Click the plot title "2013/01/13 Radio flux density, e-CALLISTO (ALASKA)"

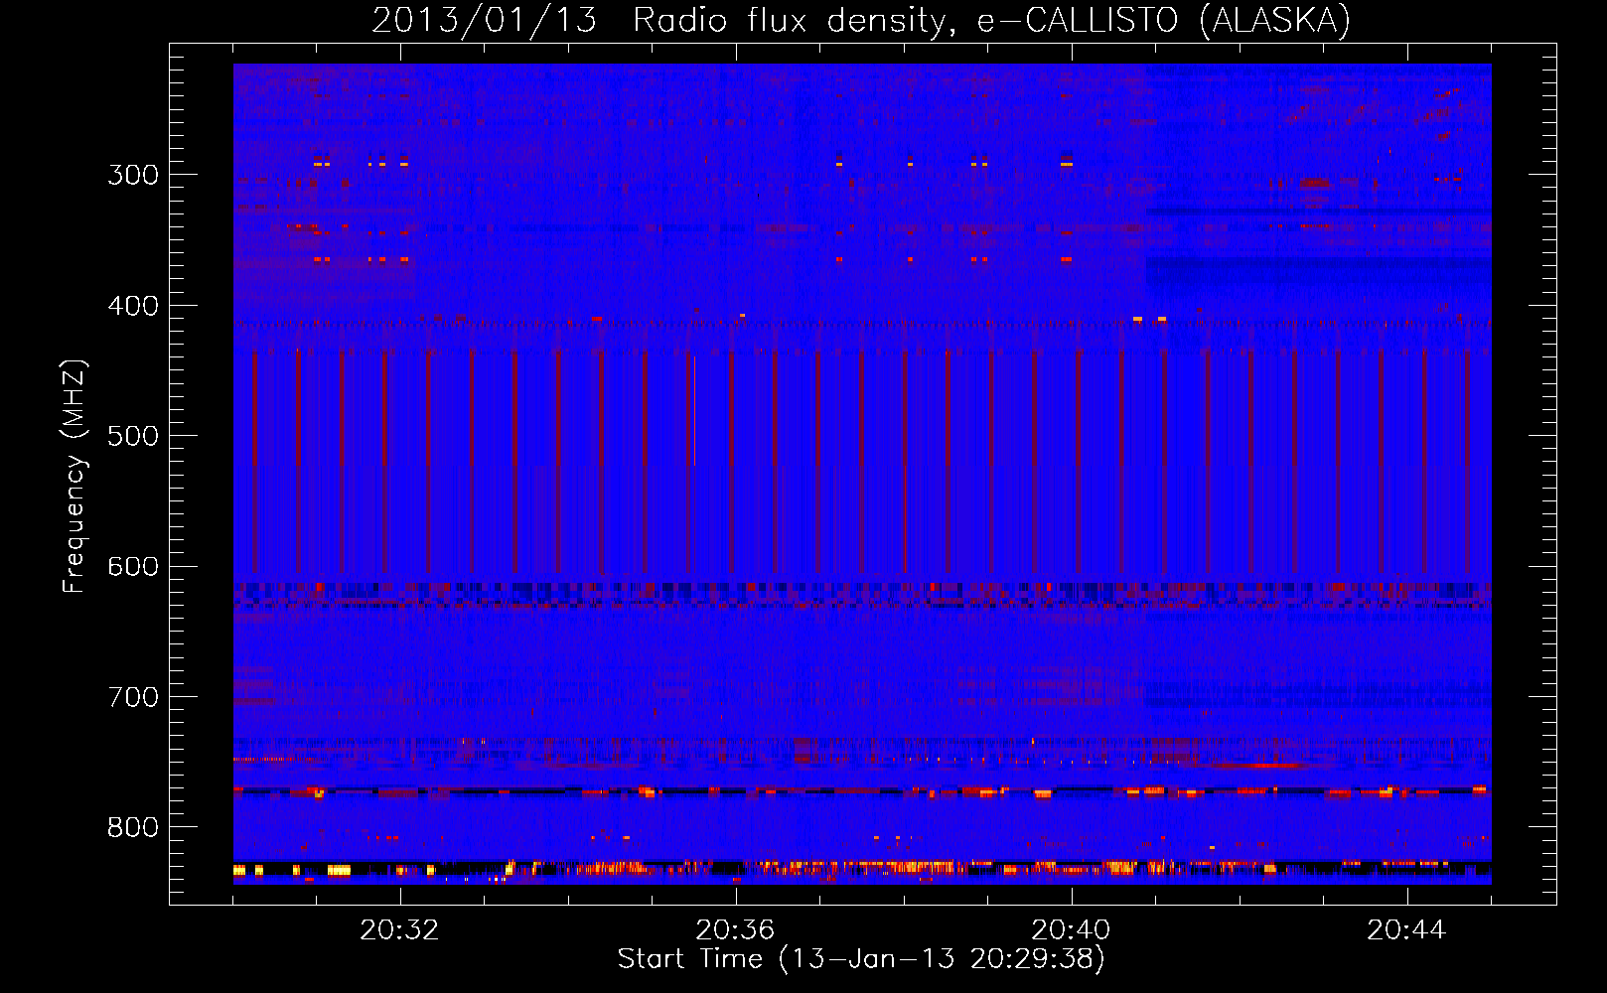point(861,21)
